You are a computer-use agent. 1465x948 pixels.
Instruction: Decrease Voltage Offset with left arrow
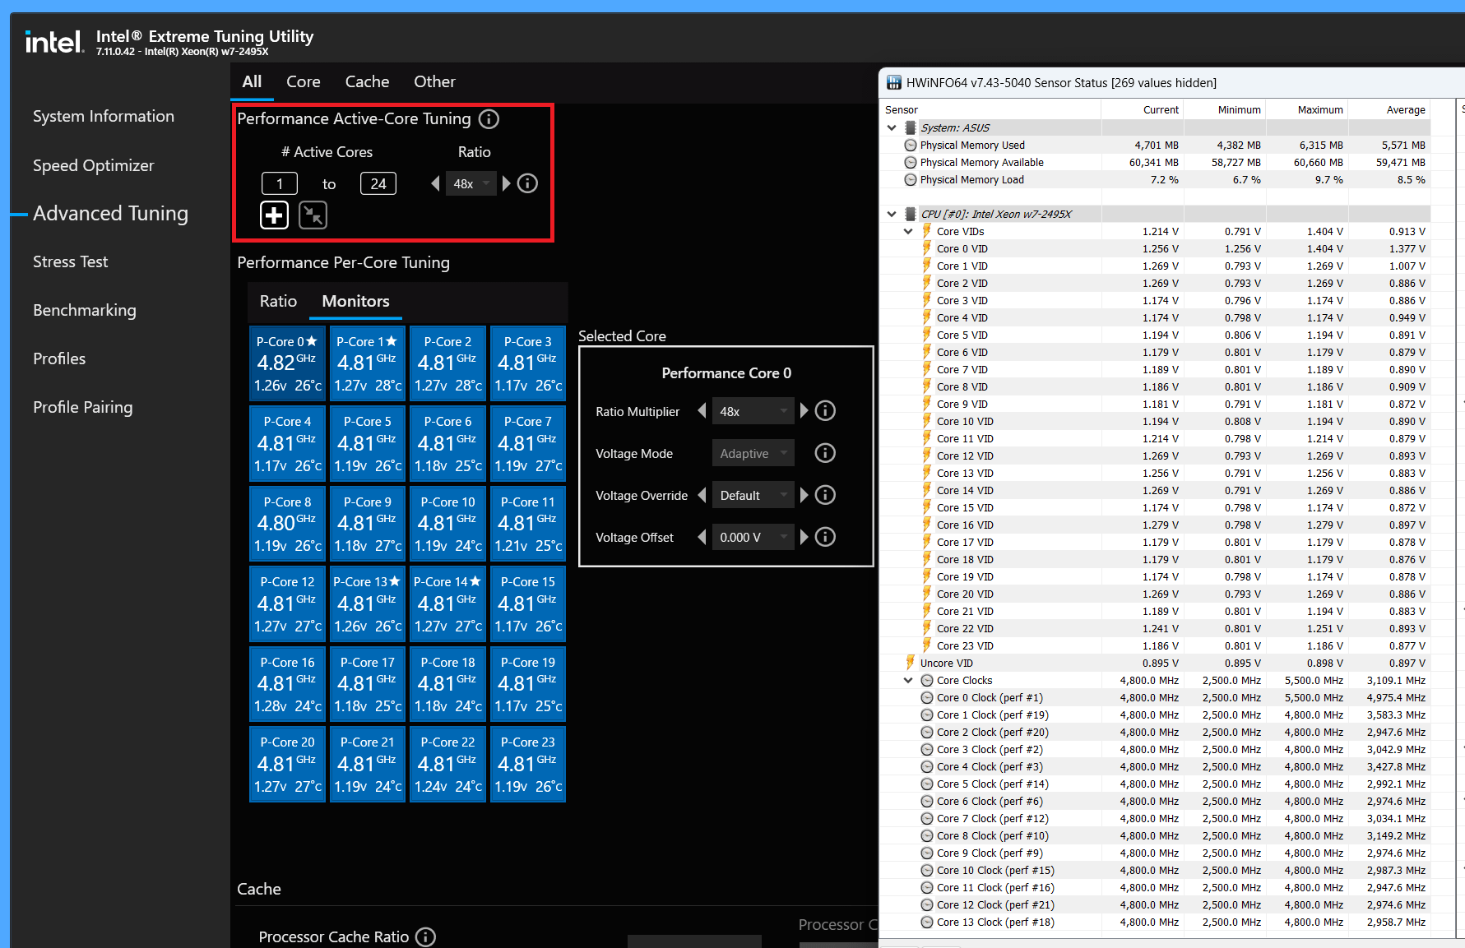pos(702,537)
